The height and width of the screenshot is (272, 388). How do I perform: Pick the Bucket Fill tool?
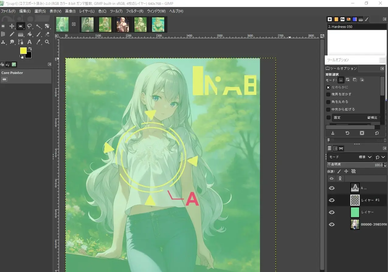tap(29, 34)
